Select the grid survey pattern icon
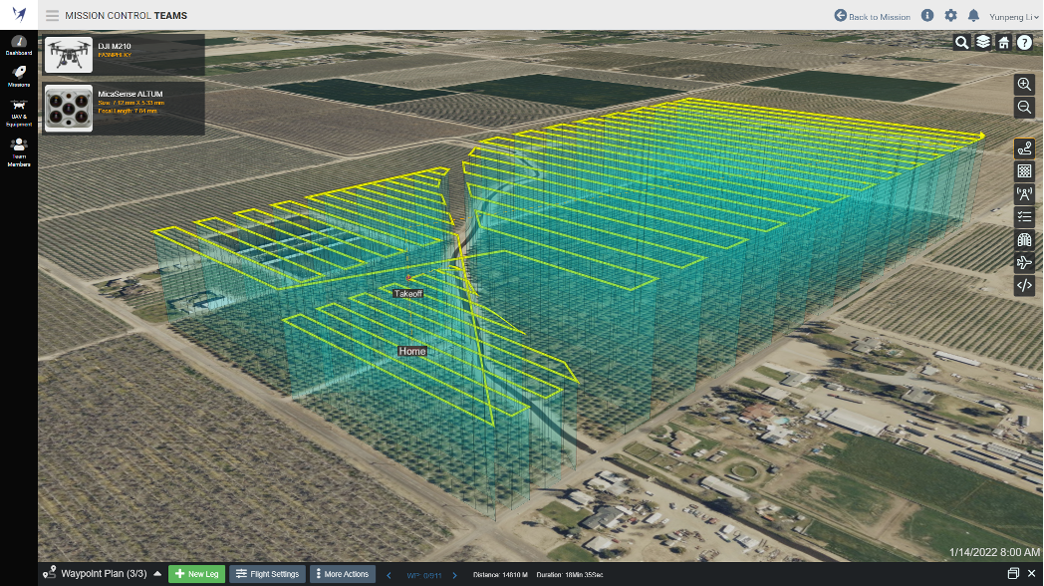Screen dimensions: 1044x586 pyautogui.click(x=1024, y=171)
